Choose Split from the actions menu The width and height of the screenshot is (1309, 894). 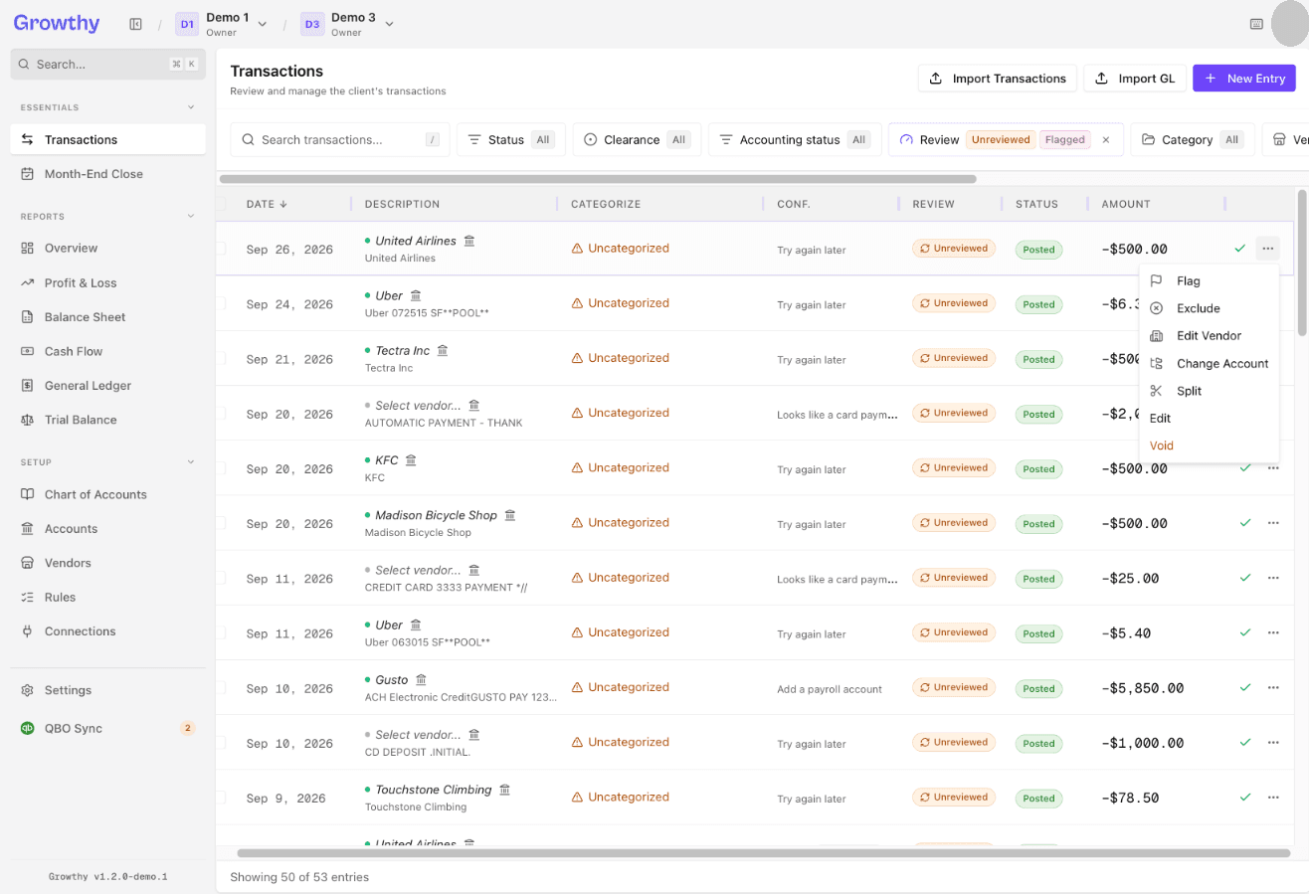point(1209,391)
